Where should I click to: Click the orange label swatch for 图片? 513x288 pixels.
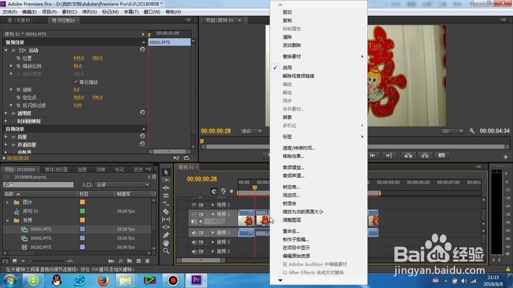click(83, 202)
